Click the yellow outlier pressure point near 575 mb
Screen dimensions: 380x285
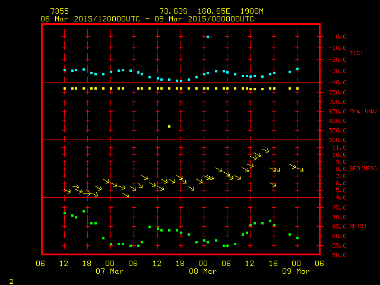169,126
